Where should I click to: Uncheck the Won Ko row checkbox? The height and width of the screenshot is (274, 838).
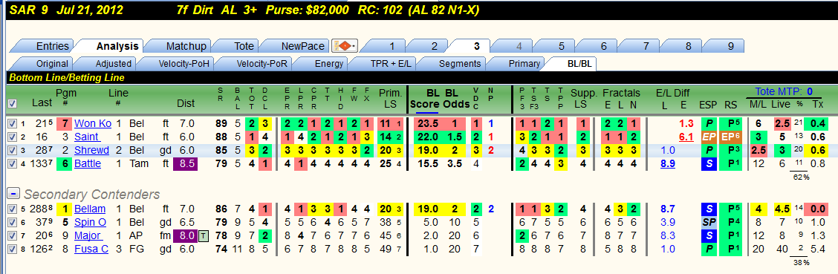point(13,124)
